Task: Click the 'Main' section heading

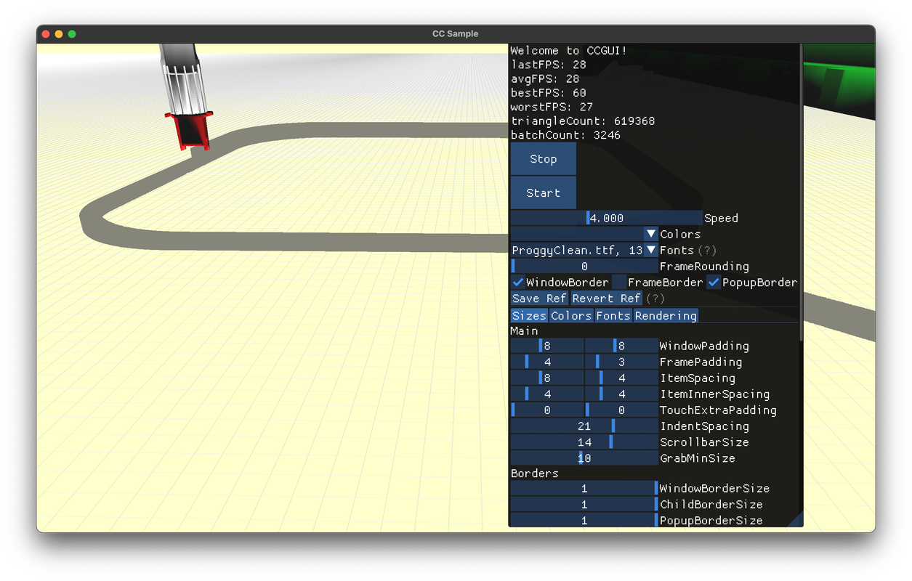Action: [x=524, y=330]
